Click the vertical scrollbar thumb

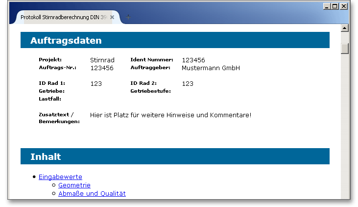(x=344, y=49)
